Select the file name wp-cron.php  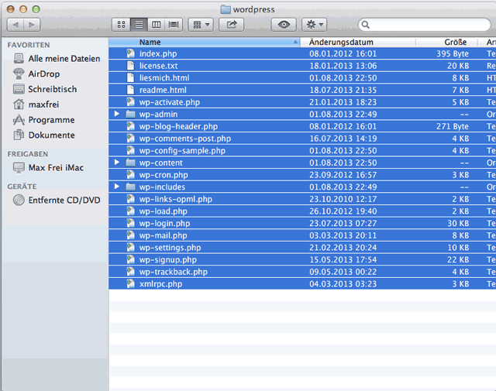[164, 175]
